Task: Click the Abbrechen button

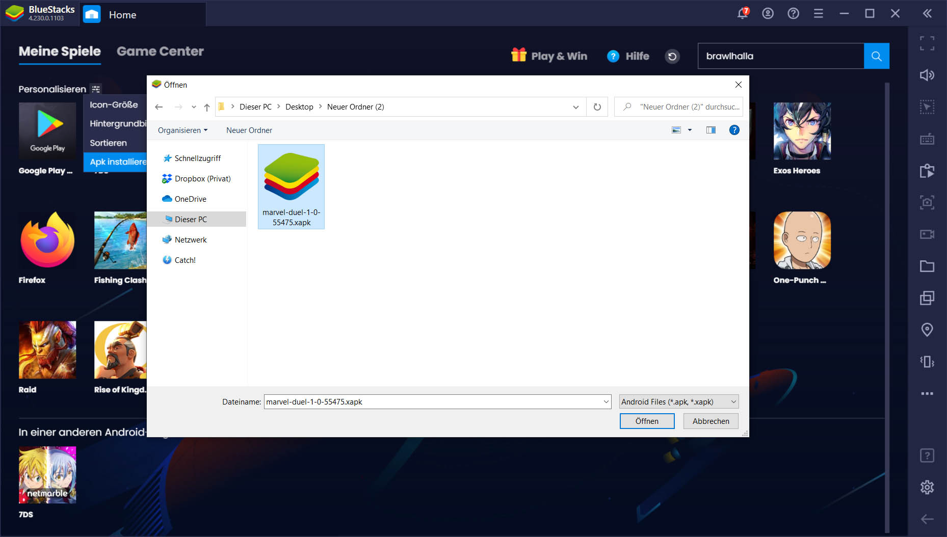Action: [x=711, y=421]
